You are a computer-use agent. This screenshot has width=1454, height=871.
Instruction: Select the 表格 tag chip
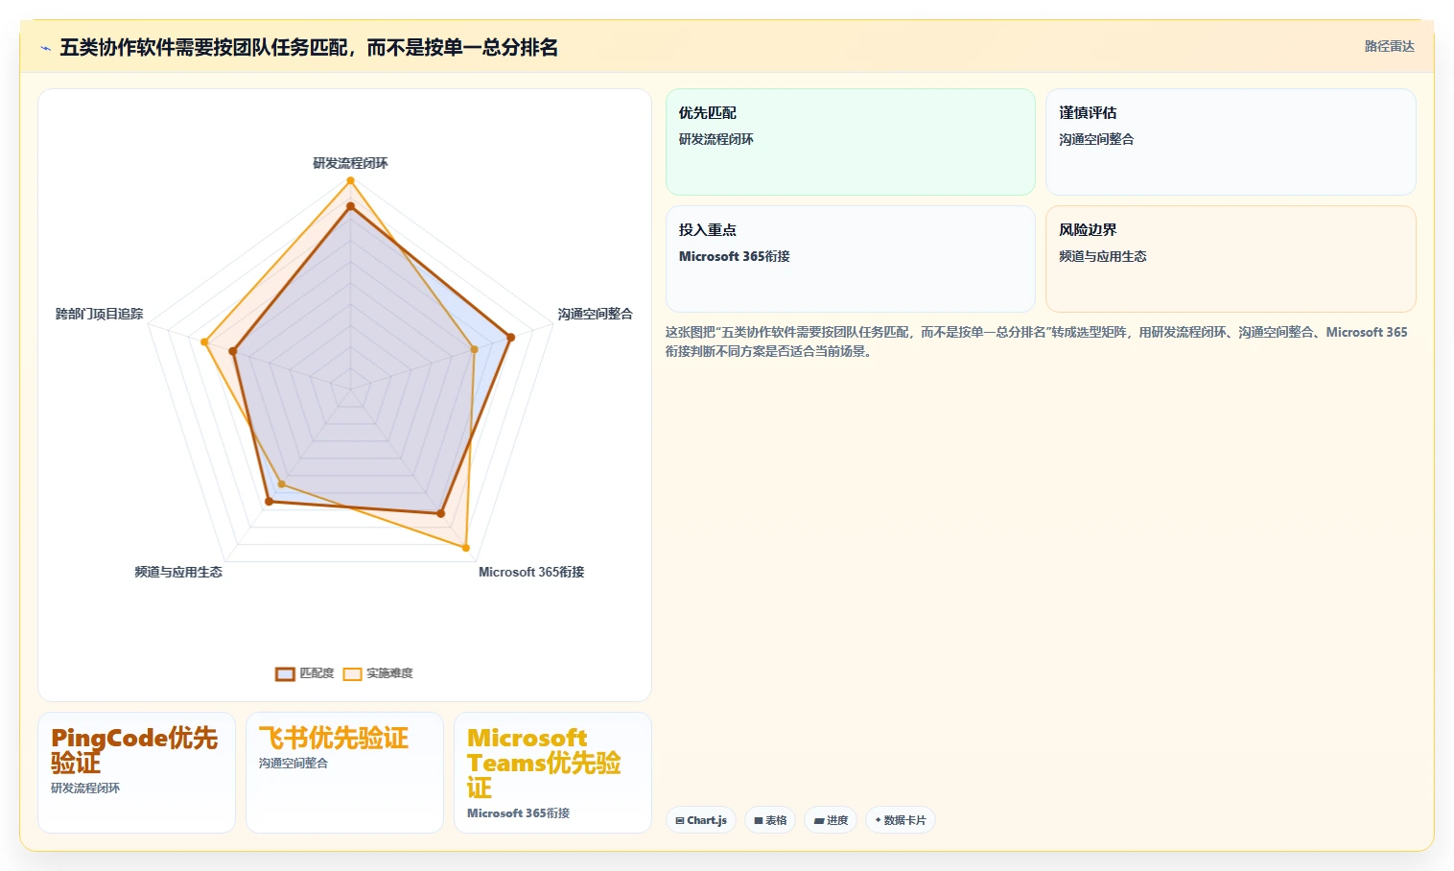pos(770,820)
